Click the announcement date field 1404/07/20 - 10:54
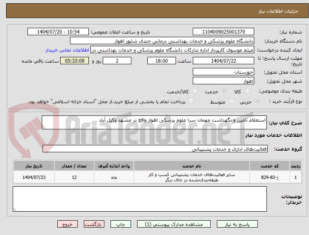The width and height of the screenshot is (309, 235). (58, 32)
